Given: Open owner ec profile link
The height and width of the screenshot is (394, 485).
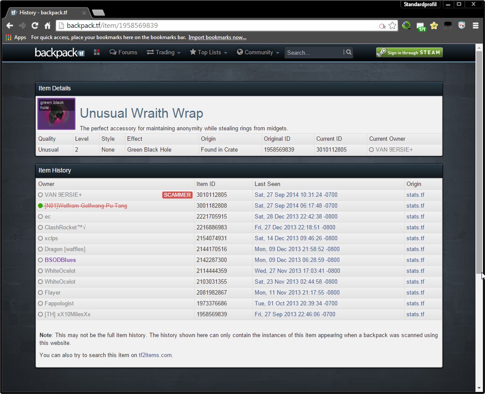Looking at the screenshot, I should [x=48, y=216].
